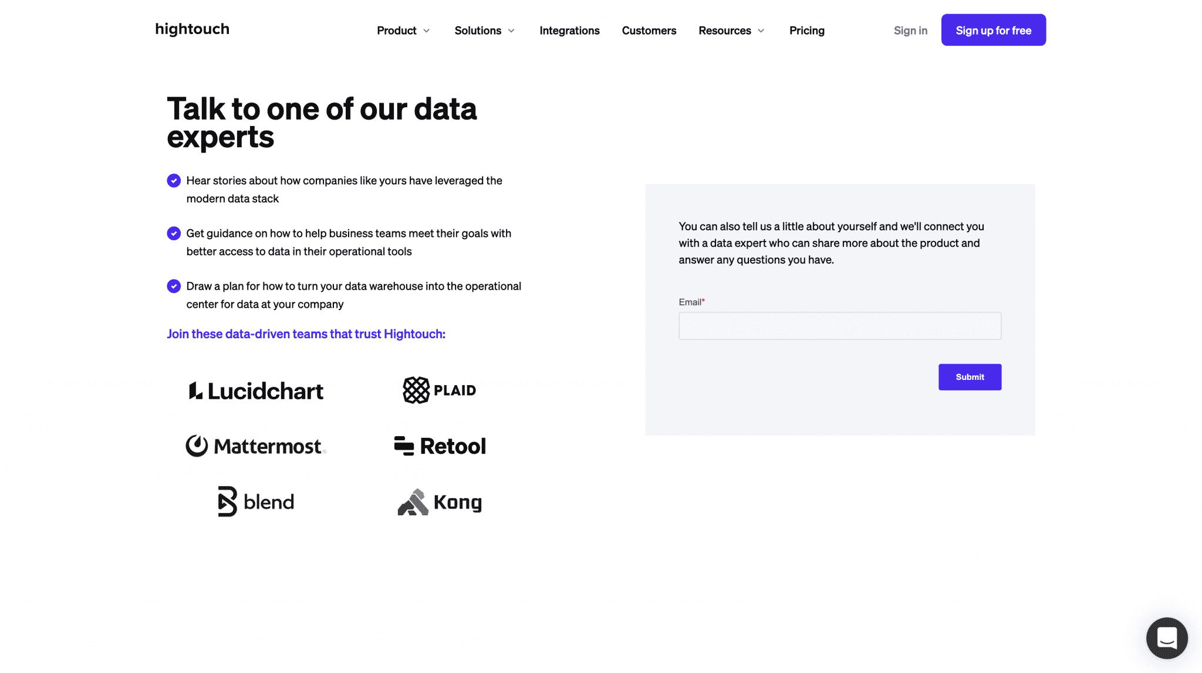Click the Kong company logo
Viewport: 1202px width, 673px height.
pyautogui.click(x=439, y=501)
